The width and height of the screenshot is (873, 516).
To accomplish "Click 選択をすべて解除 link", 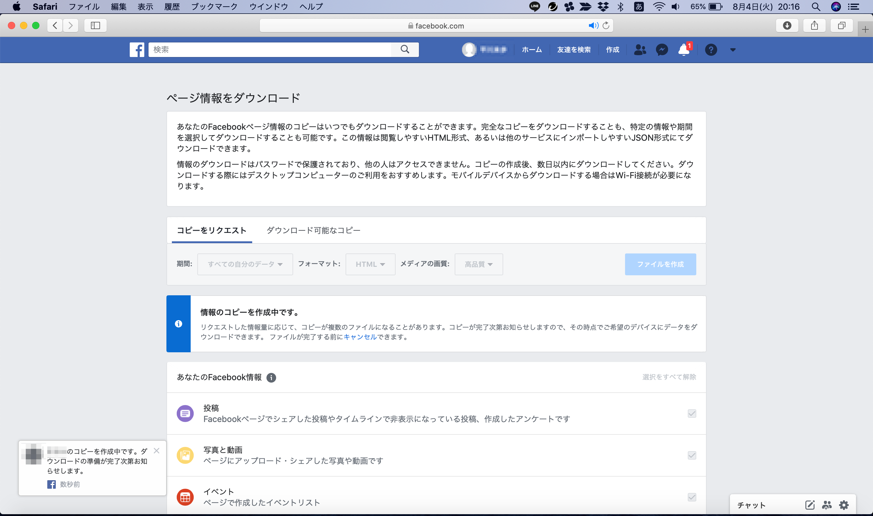I will pos(669,377).
